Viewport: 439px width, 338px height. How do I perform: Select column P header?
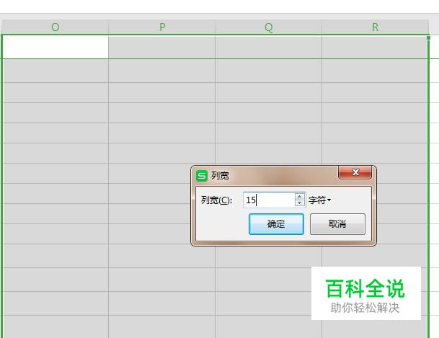(161, 27)
